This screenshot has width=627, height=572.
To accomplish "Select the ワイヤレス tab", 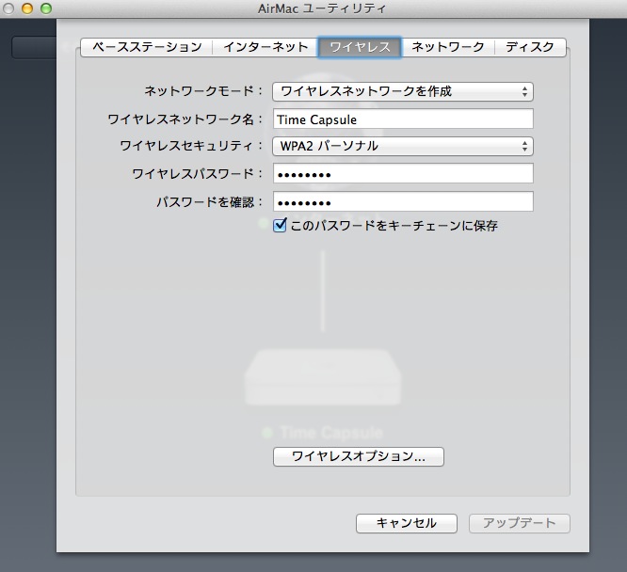I will click(360, 47).
